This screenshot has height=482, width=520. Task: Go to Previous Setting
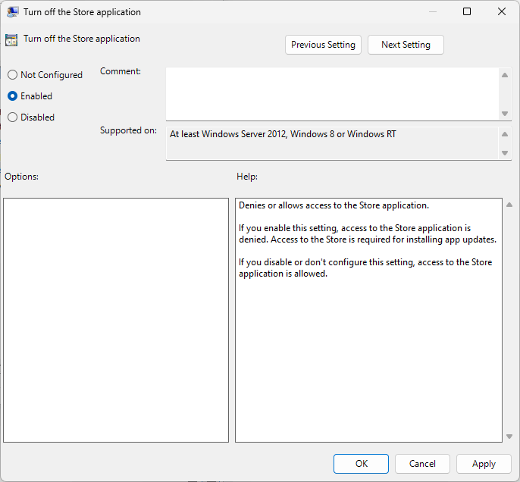coord(323,45)
